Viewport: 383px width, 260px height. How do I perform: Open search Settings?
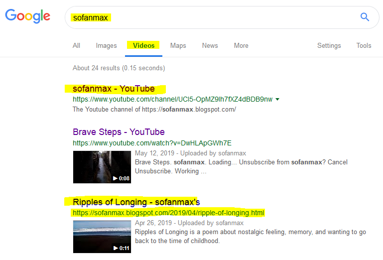[x=329, y=45]
